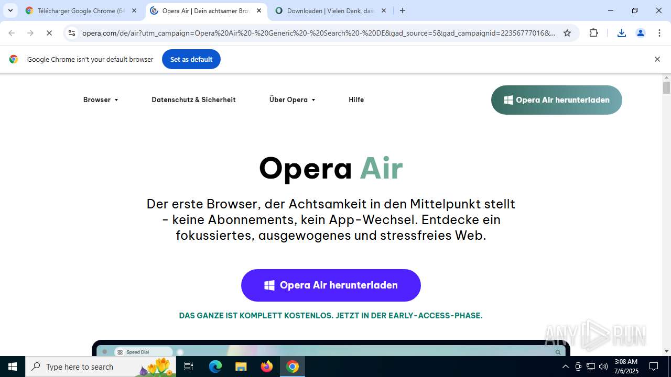Dismiss the default browser info bar
This screenshot has height=377, width=671.
pyautogui.click(x=657, y=59)
